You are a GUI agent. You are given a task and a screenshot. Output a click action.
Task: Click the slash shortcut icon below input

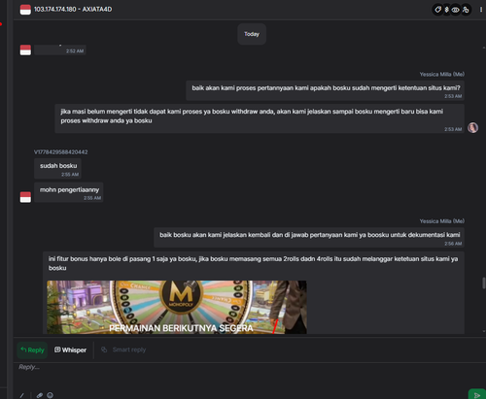point(22,395)
